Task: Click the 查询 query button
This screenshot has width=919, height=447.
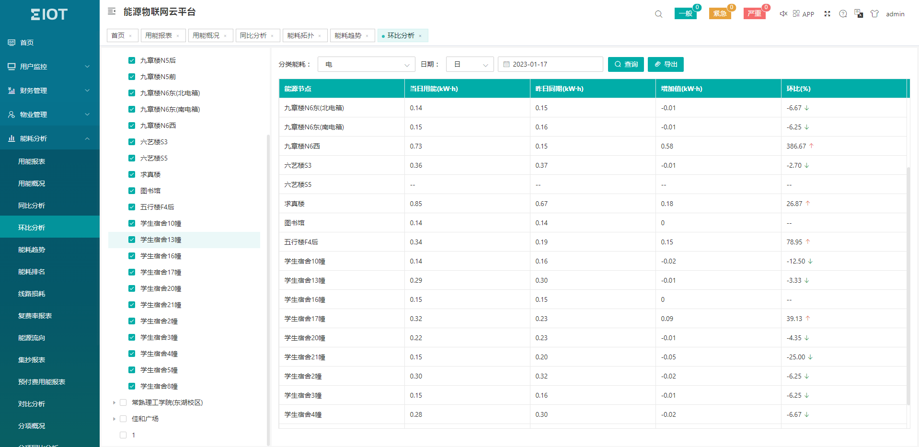Action: (x=626, y=64)
